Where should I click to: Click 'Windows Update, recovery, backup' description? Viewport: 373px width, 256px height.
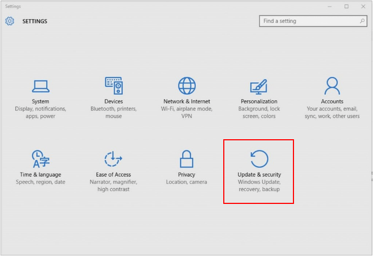click(x=259, y=186)
